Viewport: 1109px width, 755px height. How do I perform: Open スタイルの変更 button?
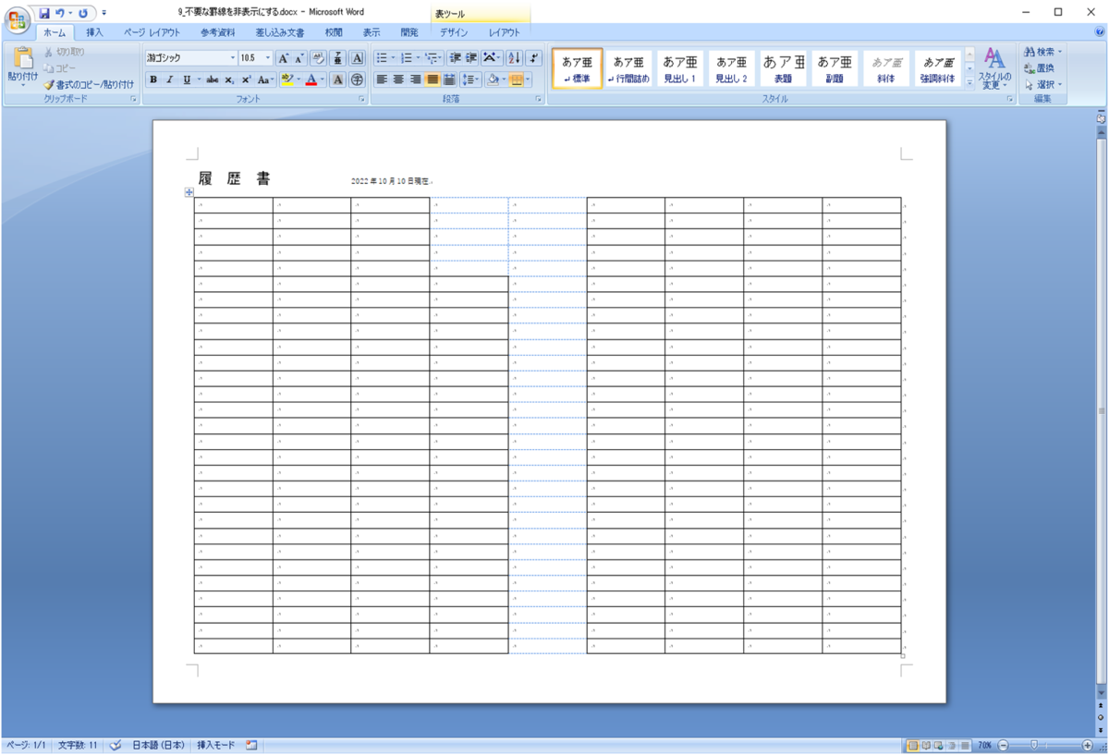tap(994, 68)
